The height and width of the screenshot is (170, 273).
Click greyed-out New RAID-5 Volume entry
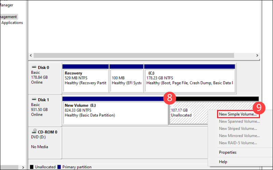pyautogui.click(x=238, y=143)
